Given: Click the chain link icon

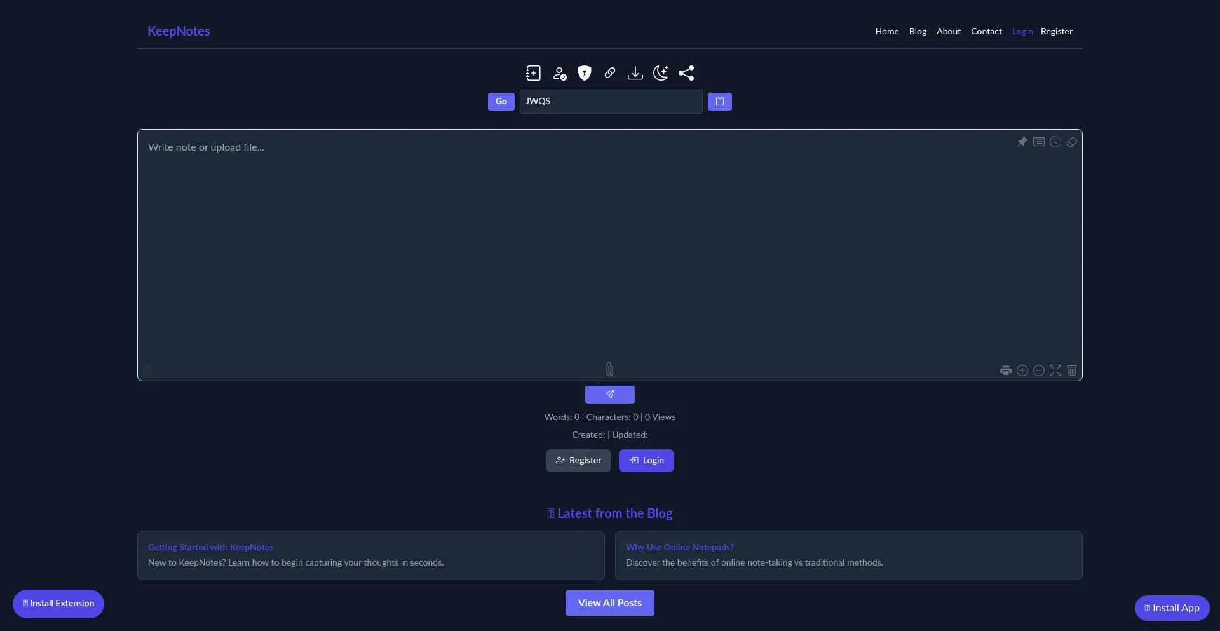Looking at the screenshot, I should (610, 73).
